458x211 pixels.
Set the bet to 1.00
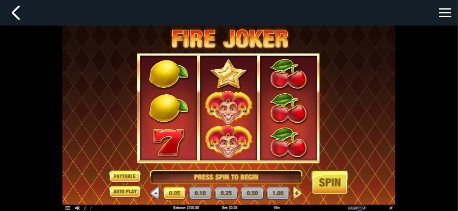[x=278, y=193]
